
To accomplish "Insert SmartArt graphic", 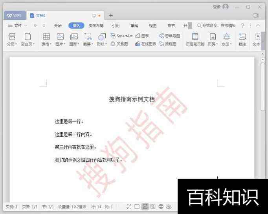I will click(121, 36).
